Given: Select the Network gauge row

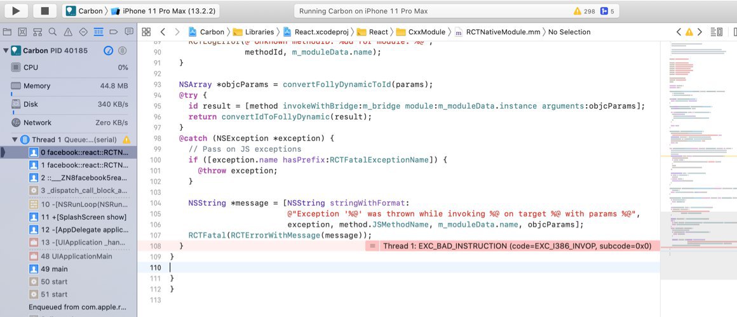Looking at the screenshot, I should click(69, 123).
